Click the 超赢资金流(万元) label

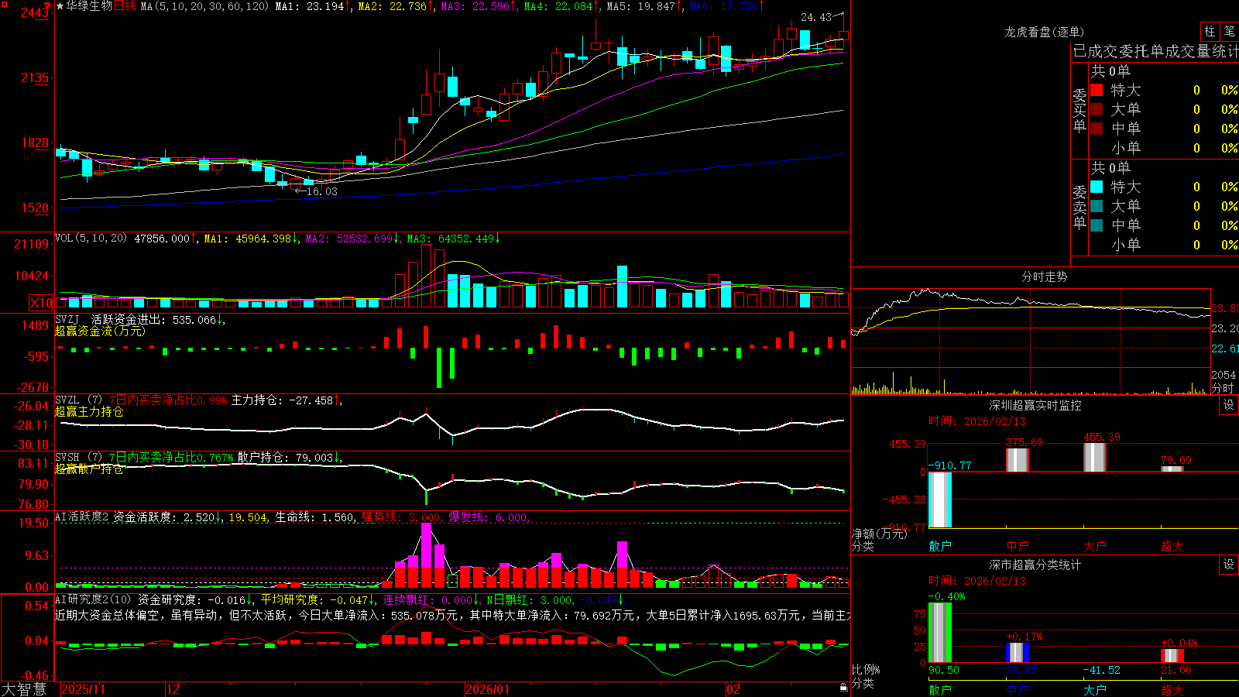pyautogui.click(x=100, y=331)
